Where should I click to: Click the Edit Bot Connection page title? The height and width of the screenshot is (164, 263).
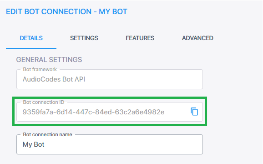(66, 11)
